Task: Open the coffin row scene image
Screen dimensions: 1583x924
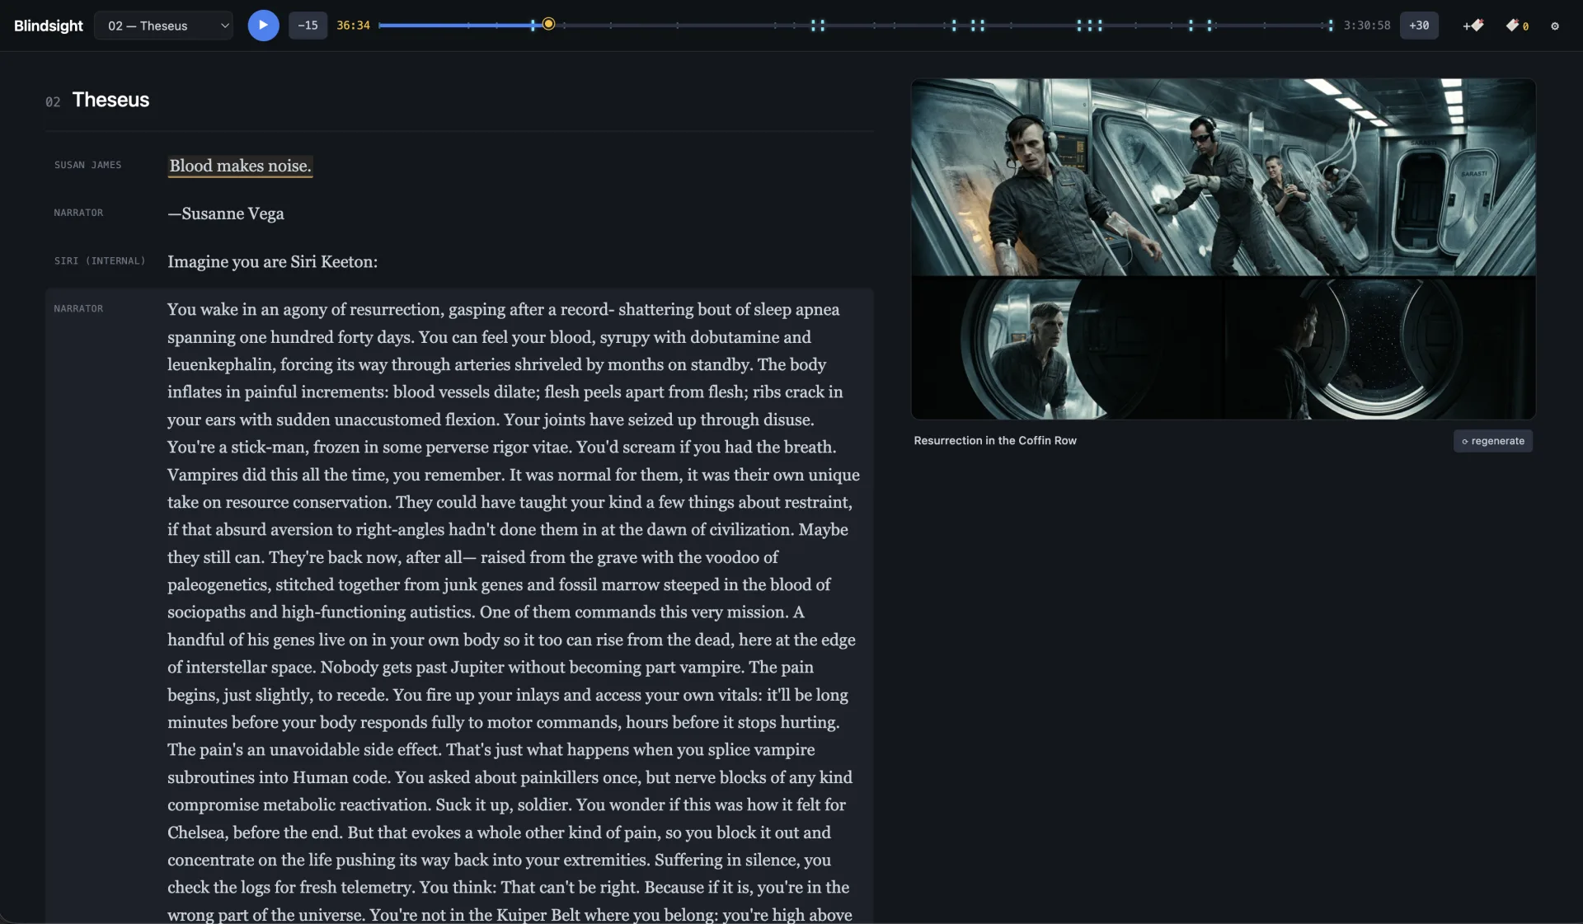Action: 1223,249
